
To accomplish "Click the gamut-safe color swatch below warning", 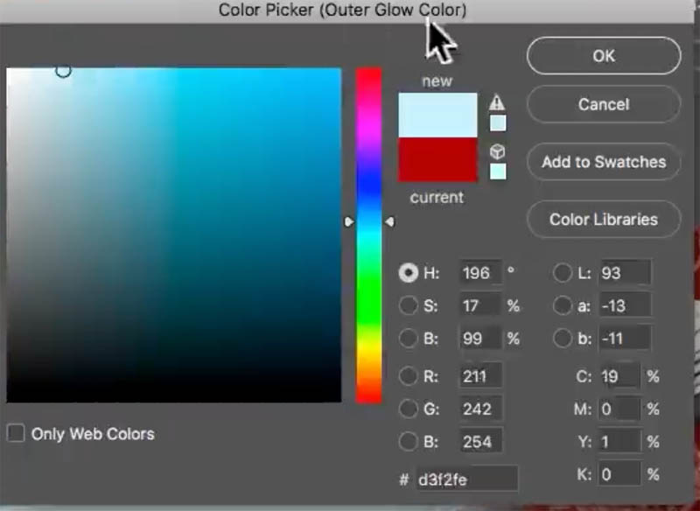I will click(x=497, y=123).
